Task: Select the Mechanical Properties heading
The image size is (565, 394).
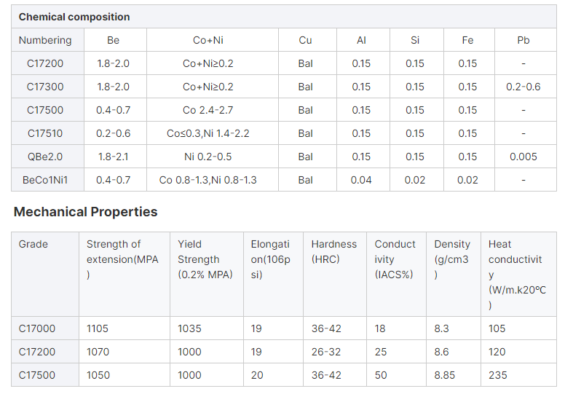Action: [x=85, y=212]
